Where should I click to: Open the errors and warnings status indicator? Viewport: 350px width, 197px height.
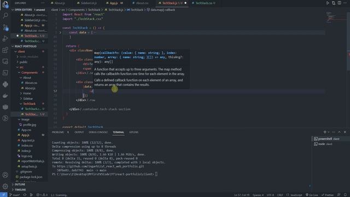click(x=42, y=195)
